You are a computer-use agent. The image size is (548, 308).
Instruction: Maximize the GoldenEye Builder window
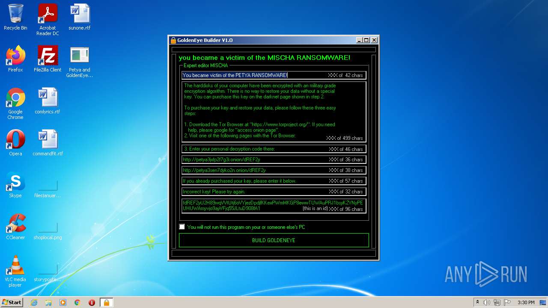pos(366,40)
